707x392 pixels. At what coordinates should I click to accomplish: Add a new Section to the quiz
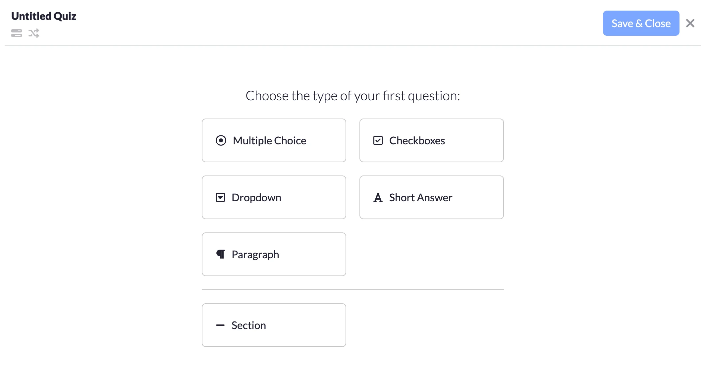[274, 325]
